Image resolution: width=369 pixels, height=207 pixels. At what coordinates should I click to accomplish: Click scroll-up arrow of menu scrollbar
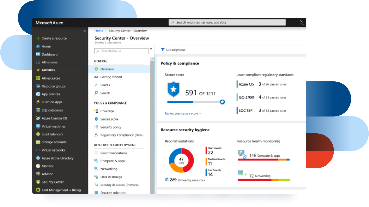click(x=152, y=59)
